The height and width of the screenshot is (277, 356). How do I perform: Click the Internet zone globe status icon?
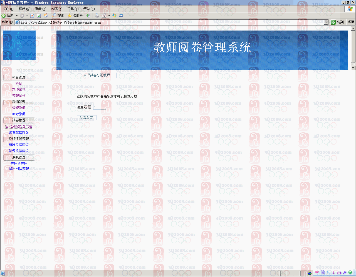(310, 274)
